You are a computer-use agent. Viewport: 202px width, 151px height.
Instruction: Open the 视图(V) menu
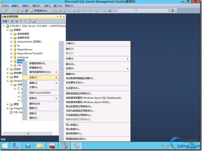point(26,6)
